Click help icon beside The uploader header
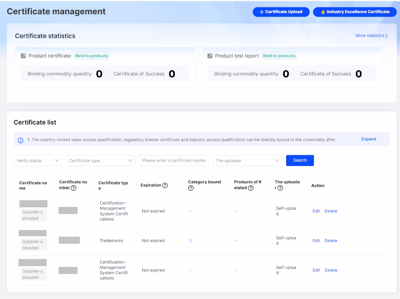Screen dimensions: 400x299 [x=280, y=188]
